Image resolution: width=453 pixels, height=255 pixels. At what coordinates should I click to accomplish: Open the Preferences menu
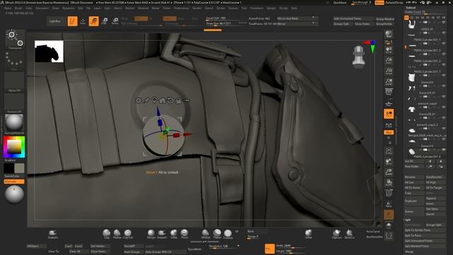pos(181,8)
